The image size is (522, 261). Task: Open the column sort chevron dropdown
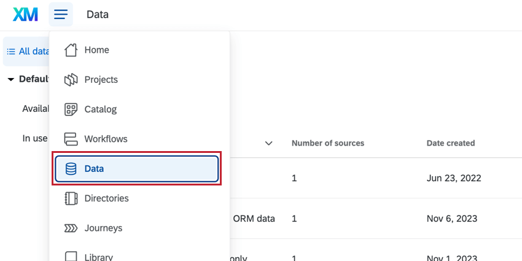(x=268, y=143)
